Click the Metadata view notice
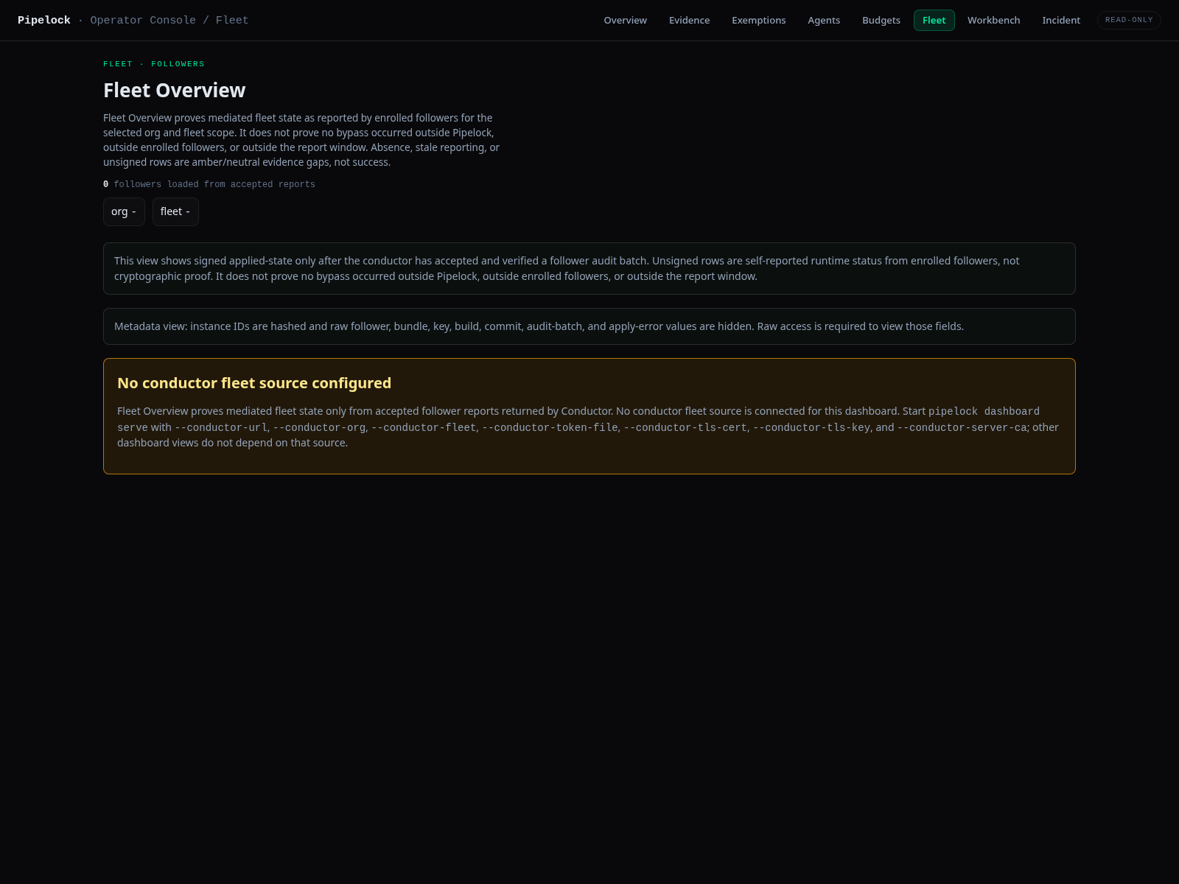Image resolution: width=1179 pixels, height=884 pixels. (x=589, y=326)
